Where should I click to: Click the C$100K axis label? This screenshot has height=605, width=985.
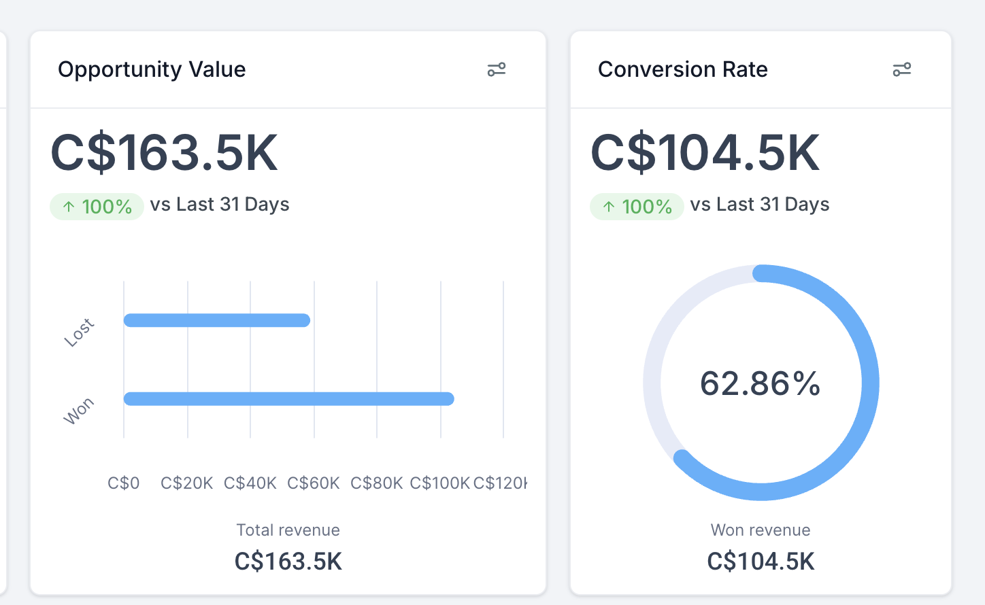coord(439,483)
